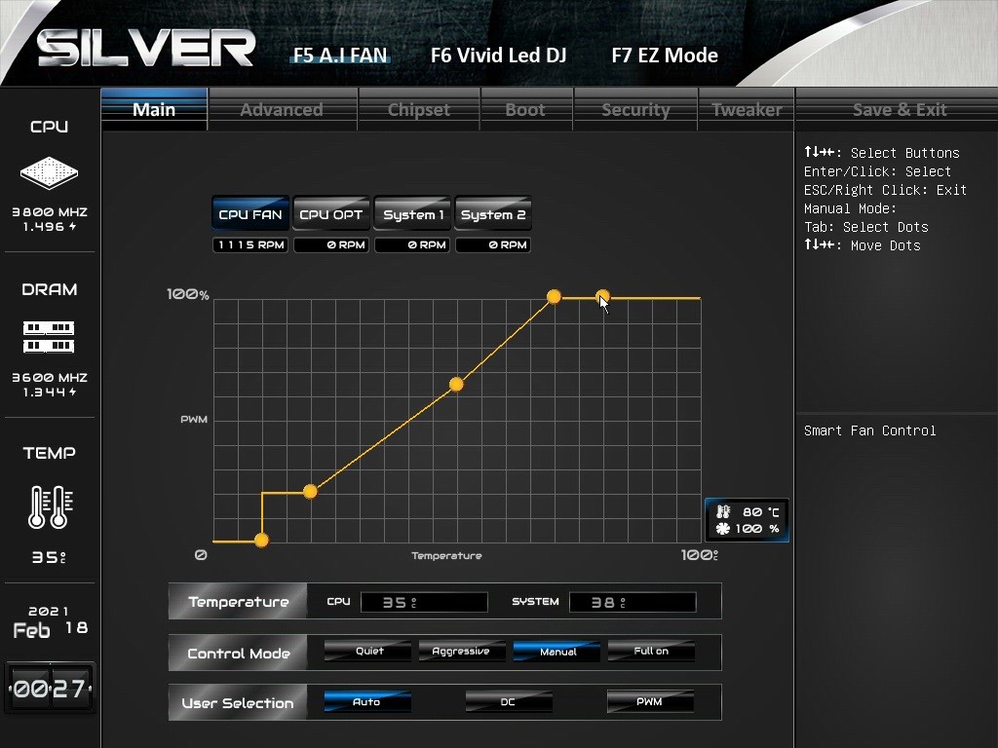The width and height of the screenshot is (998, 748).
Task: Click the 0 RPM readout under CPU OPT
Action: 331,244
